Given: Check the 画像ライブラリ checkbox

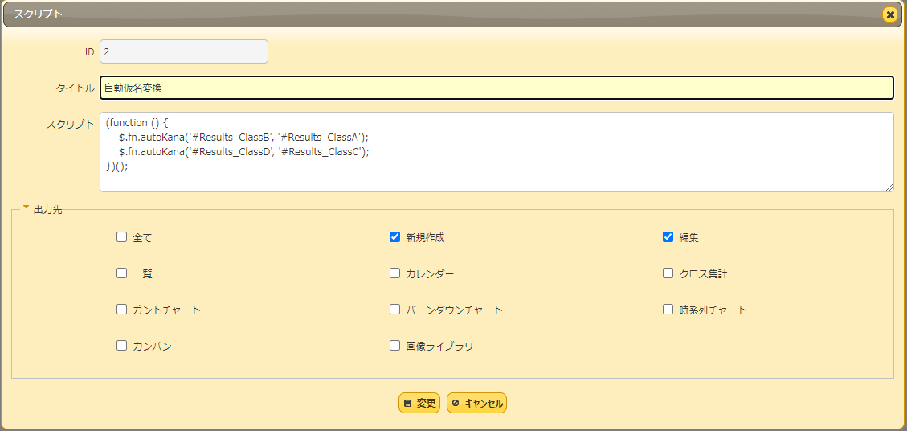Looking at the screenshot, I should coord(395,346).
